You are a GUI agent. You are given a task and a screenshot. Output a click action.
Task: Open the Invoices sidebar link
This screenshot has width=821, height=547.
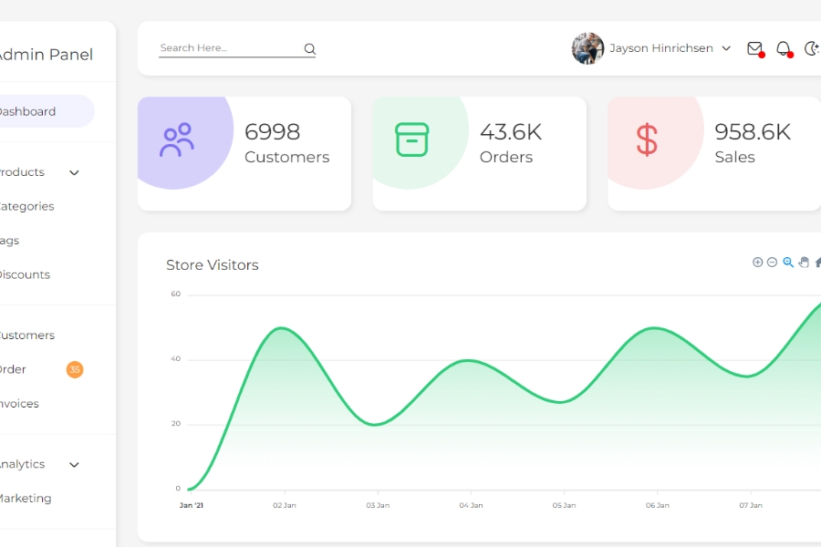coord(19,404)
